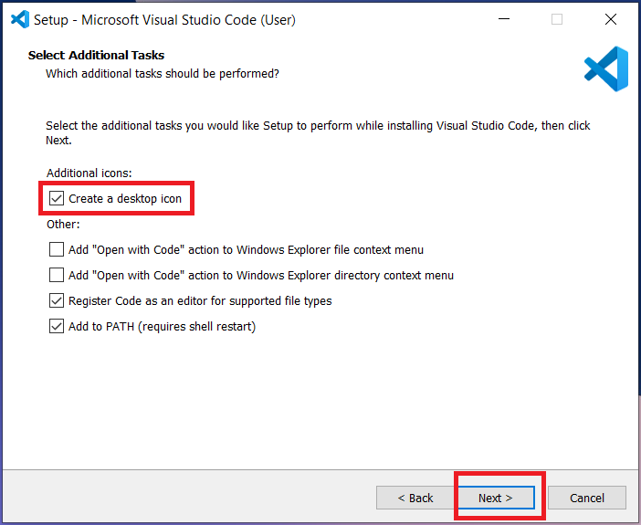
Task: Click 'Register Code as an editor' label text
Action: pyautogui.click(x=200, y=301)
